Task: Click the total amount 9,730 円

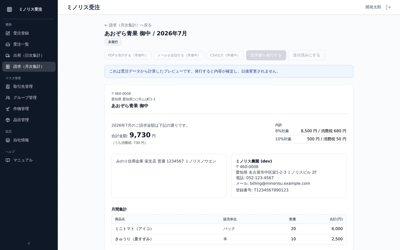Action: click(142, 135)
